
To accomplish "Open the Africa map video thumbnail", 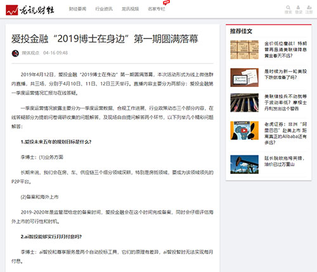I will click(x=244, y=131).
